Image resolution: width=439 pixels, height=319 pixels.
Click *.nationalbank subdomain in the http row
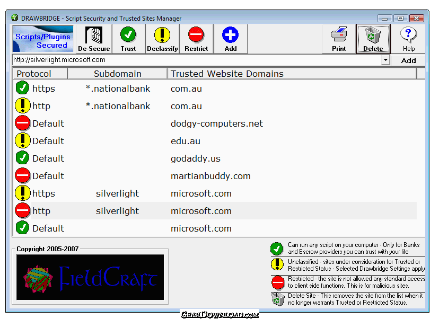click(118, 107)
